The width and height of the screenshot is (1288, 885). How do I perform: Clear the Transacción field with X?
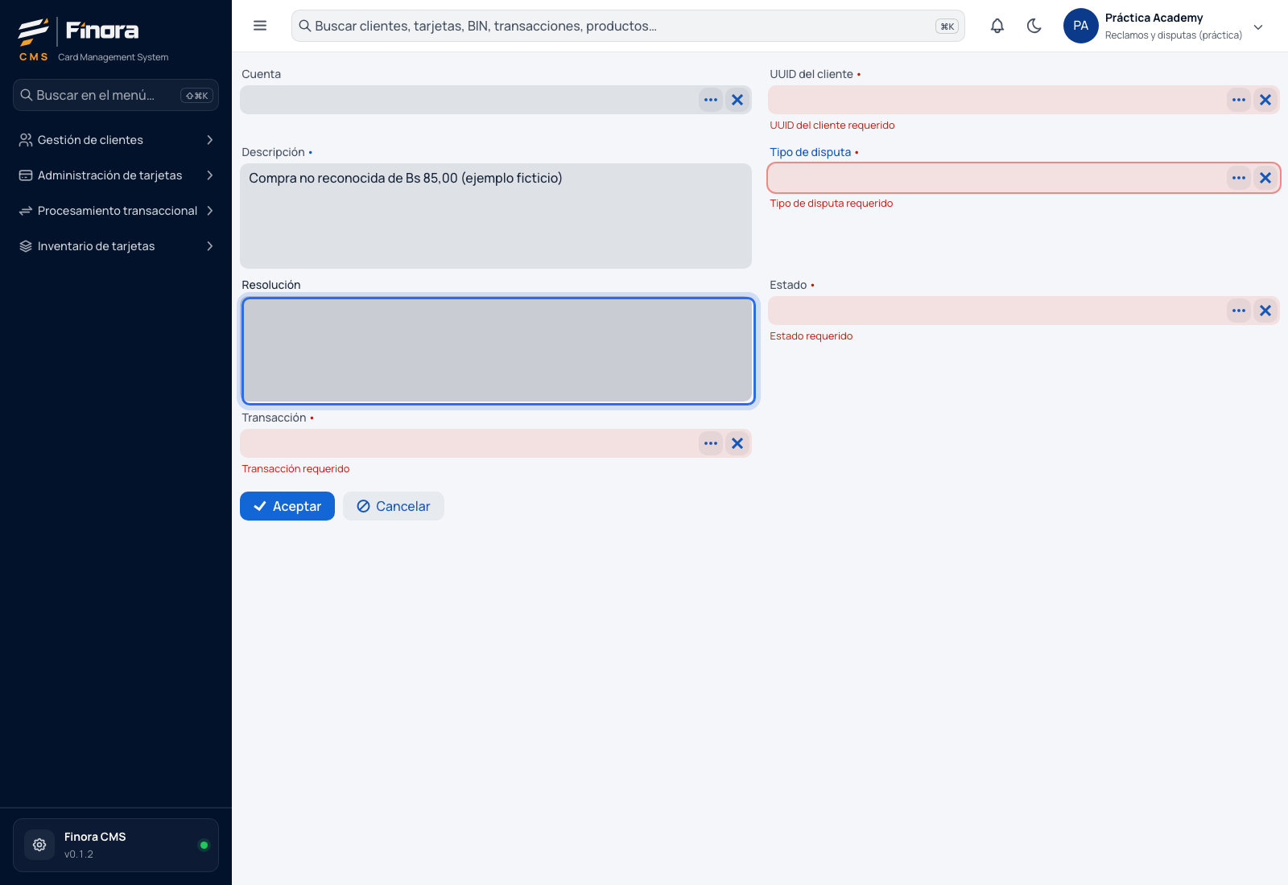(x=737, y=443)
